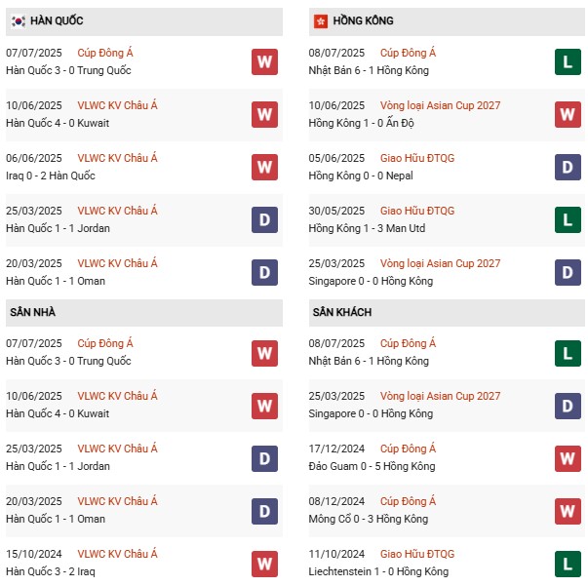Click W badge for Đảo Guam 0-5 Hồng Kông
The width and height of the screenshot is (588, 586).
click(568, 457)
